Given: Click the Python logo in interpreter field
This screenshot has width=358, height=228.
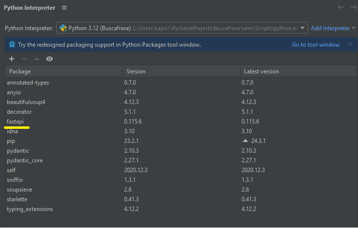Looking at the screenshot, I should coord(63,28).
